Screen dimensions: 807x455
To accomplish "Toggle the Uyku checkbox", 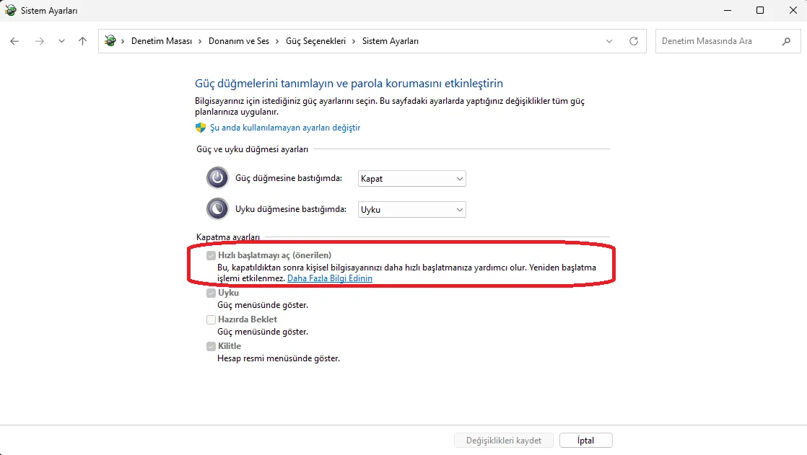I will [211, 293].
